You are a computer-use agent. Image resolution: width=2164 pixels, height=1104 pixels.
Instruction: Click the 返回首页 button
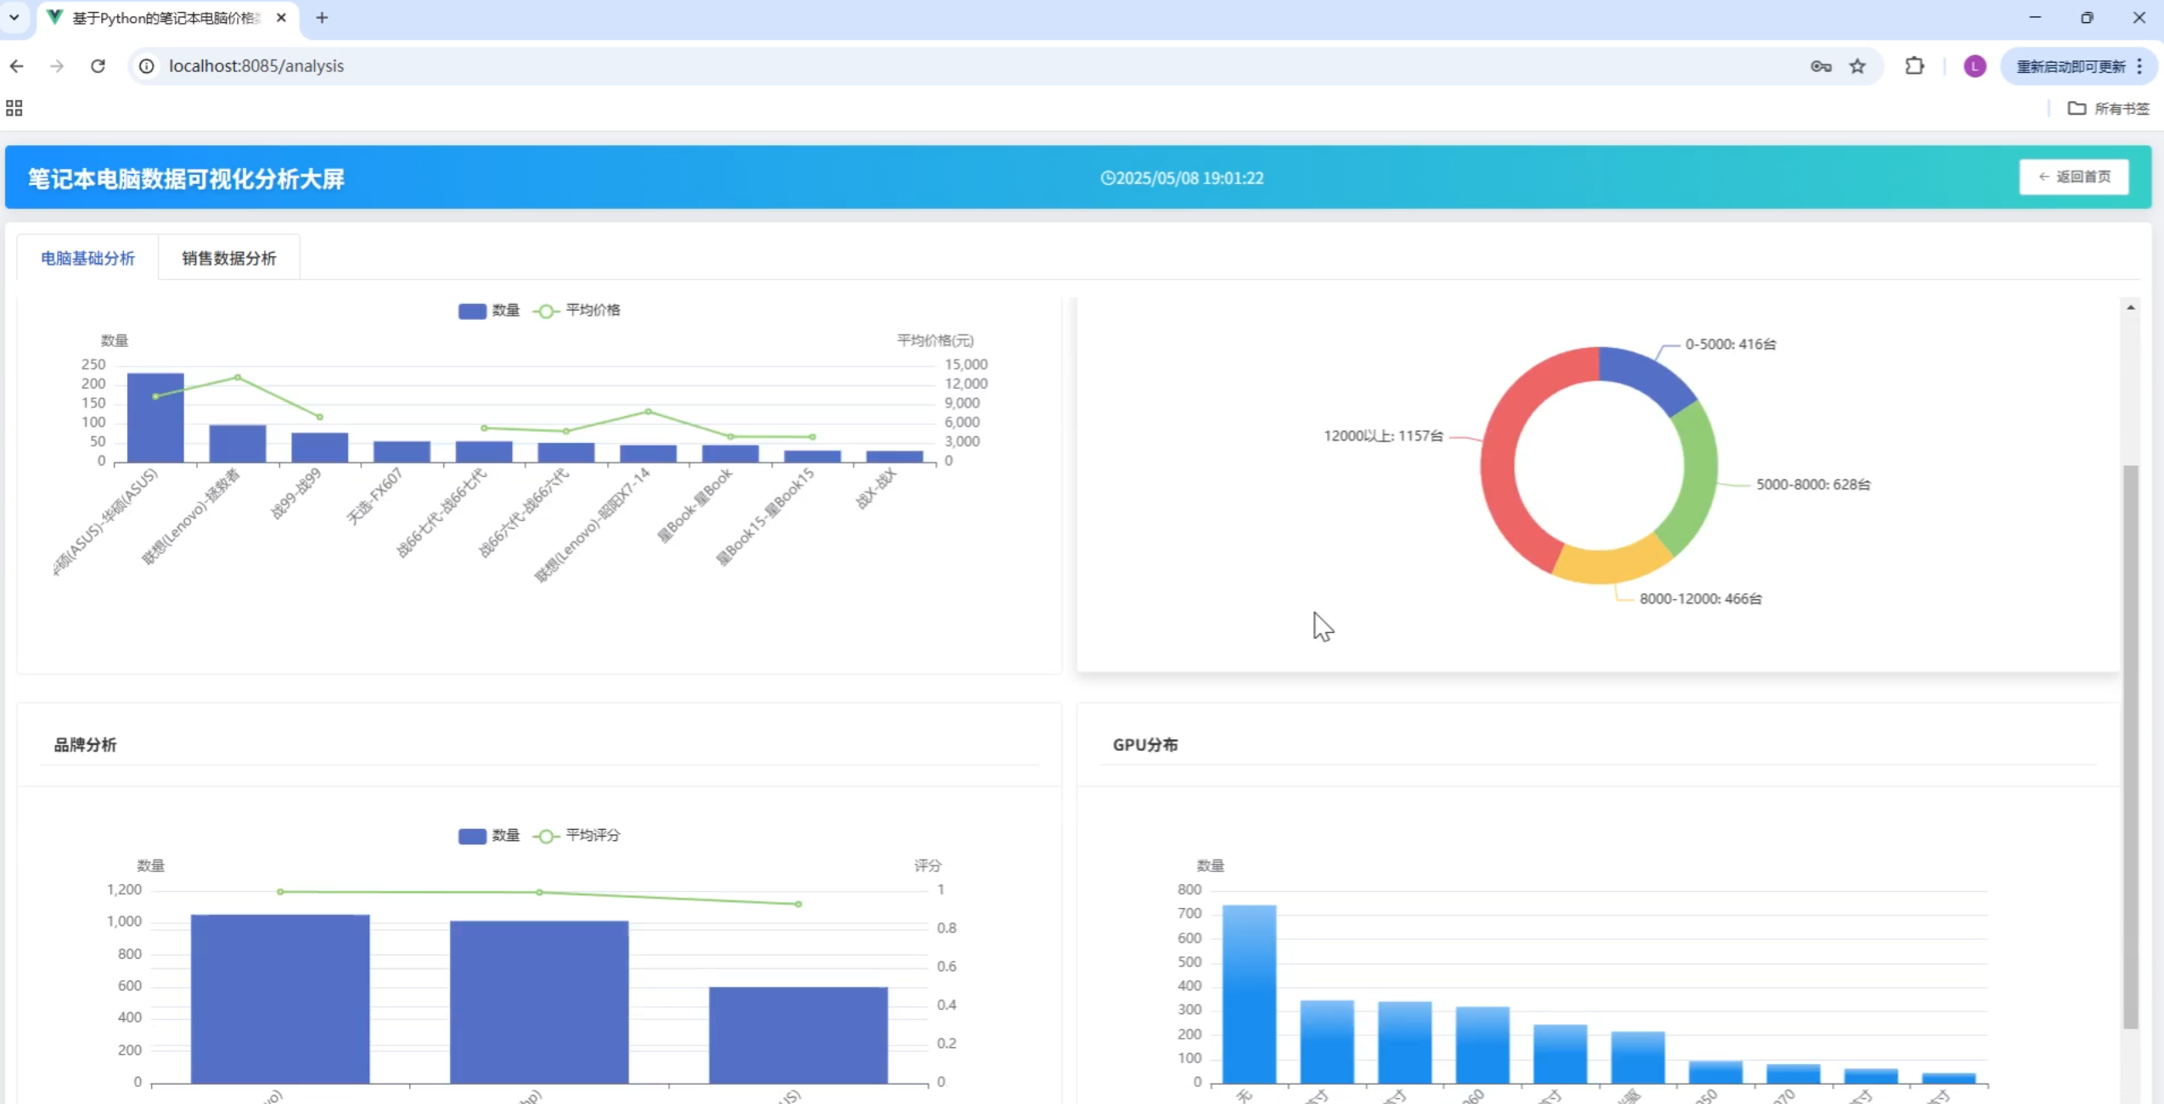coord(2073,177)
